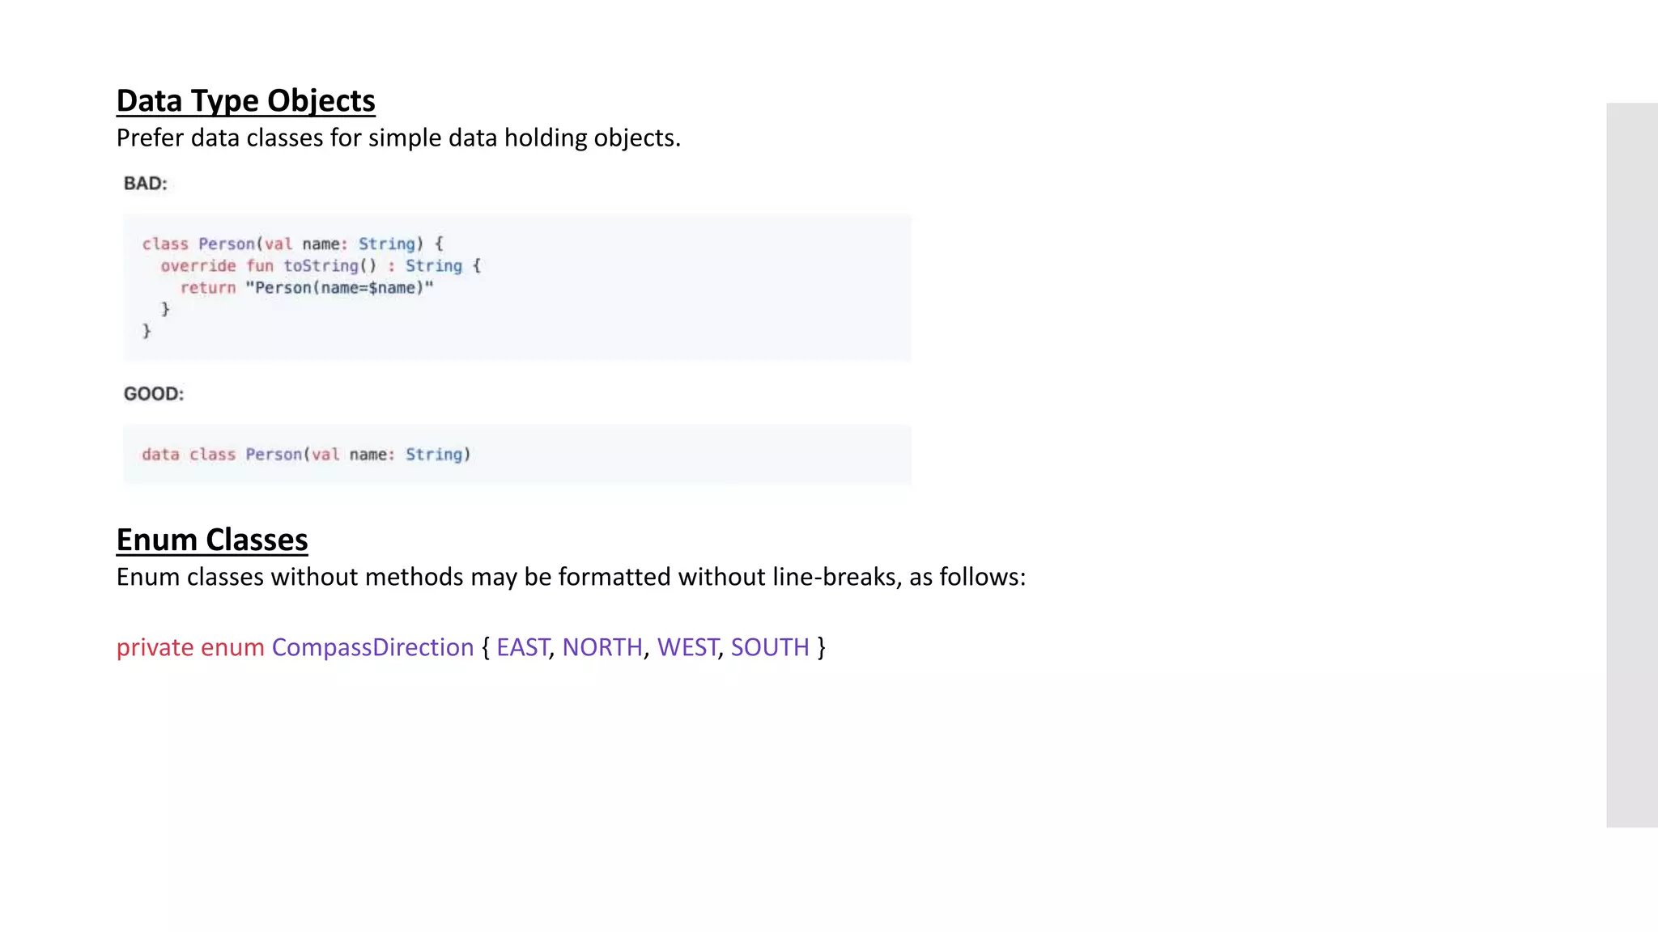Click the WEST enum constant
Viewport: 1658px width, 932px height.
tap(687, 647)
